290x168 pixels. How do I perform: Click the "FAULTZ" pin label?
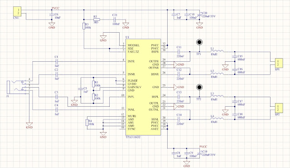[133, 52]
